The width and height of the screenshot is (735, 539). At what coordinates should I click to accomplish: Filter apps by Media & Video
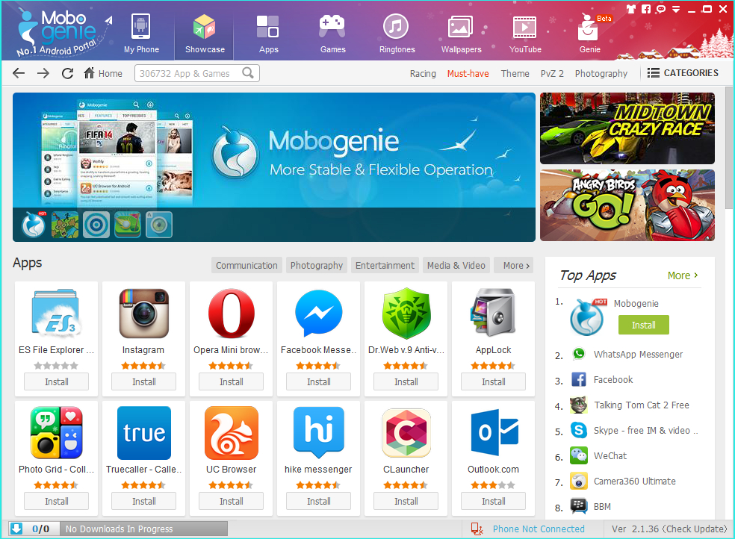click(456, 266)
